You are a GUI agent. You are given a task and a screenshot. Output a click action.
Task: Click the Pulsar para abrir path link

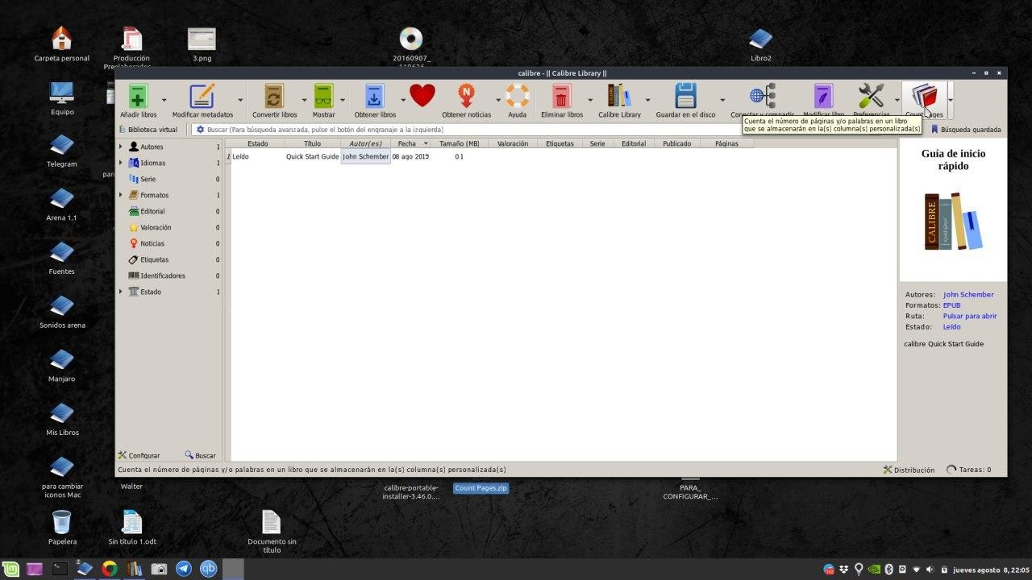970,316
